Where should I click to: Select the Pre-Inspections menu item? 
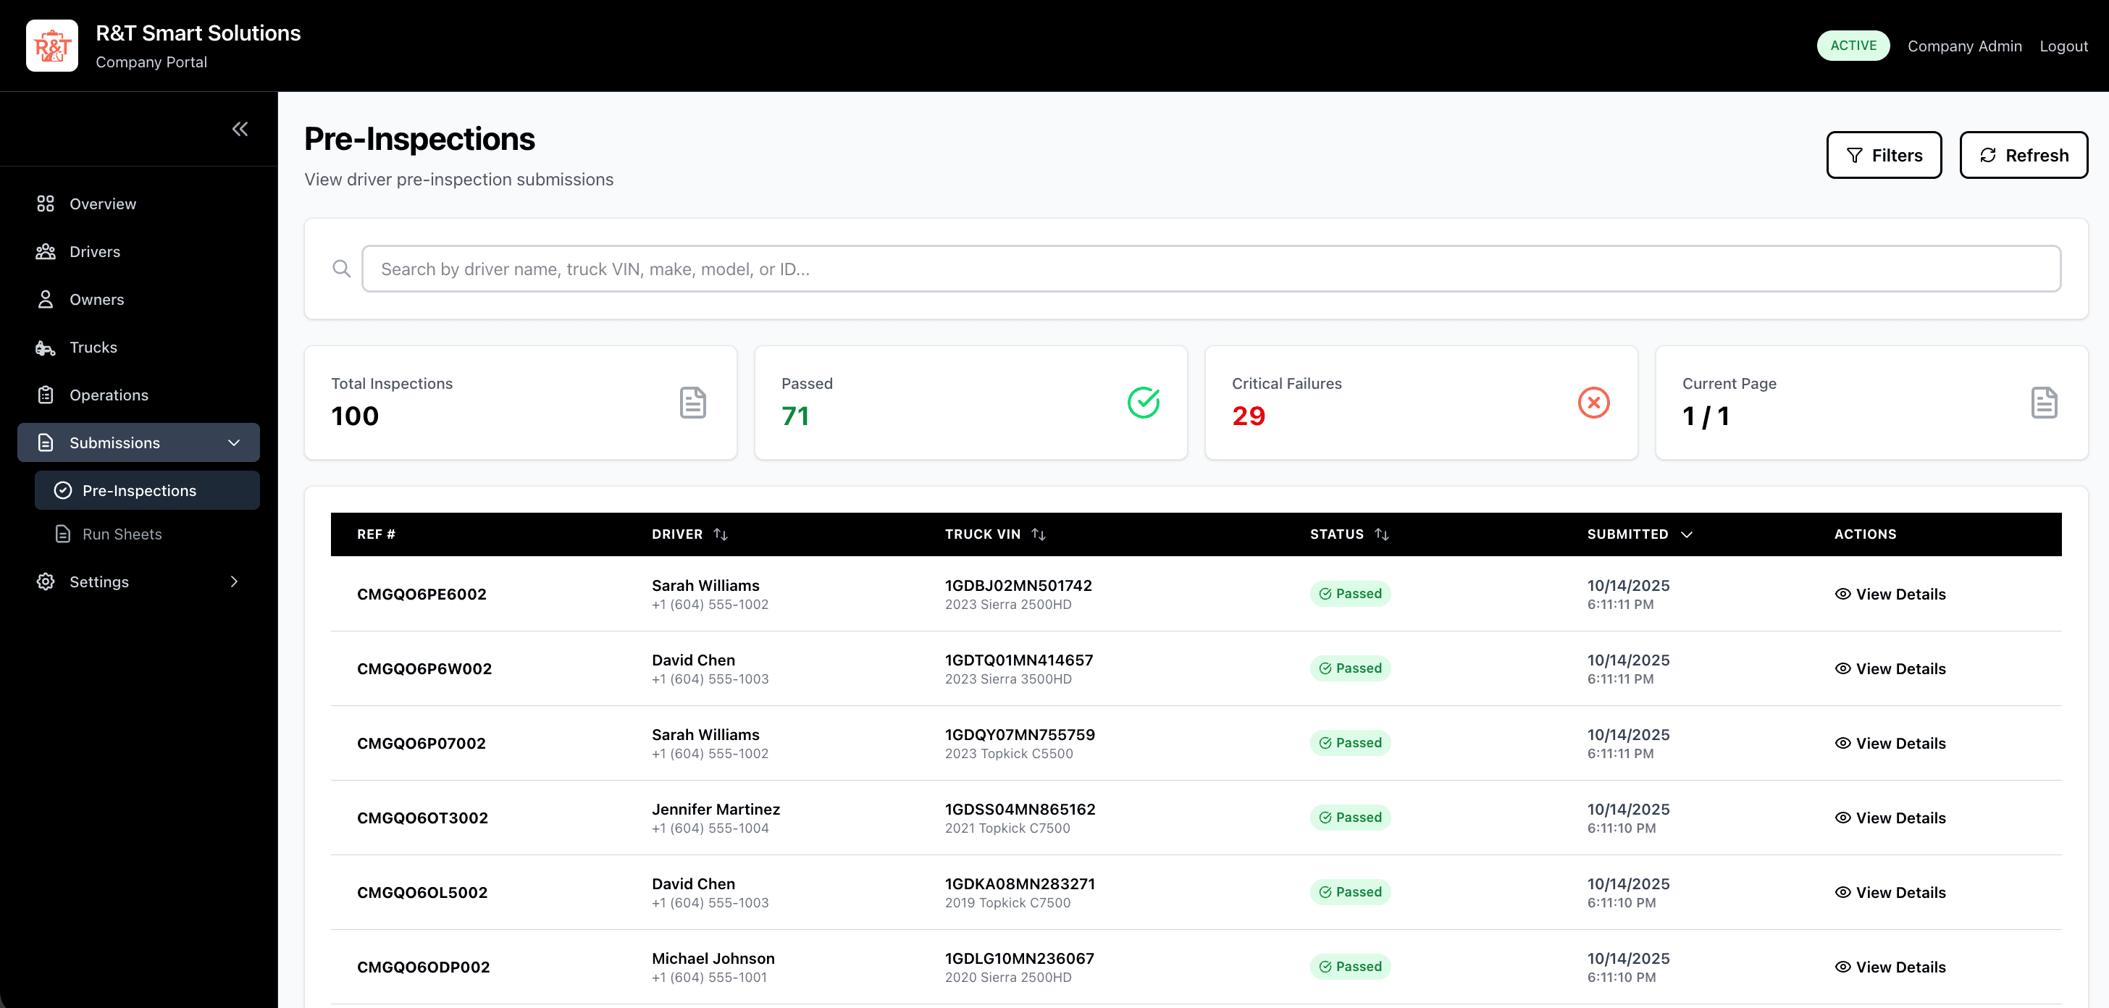coord(139,490)
